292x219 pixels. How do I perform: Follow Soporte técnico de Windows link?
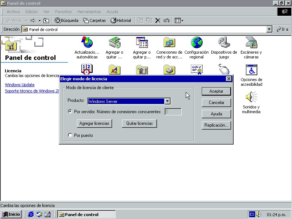click(32, 91)
